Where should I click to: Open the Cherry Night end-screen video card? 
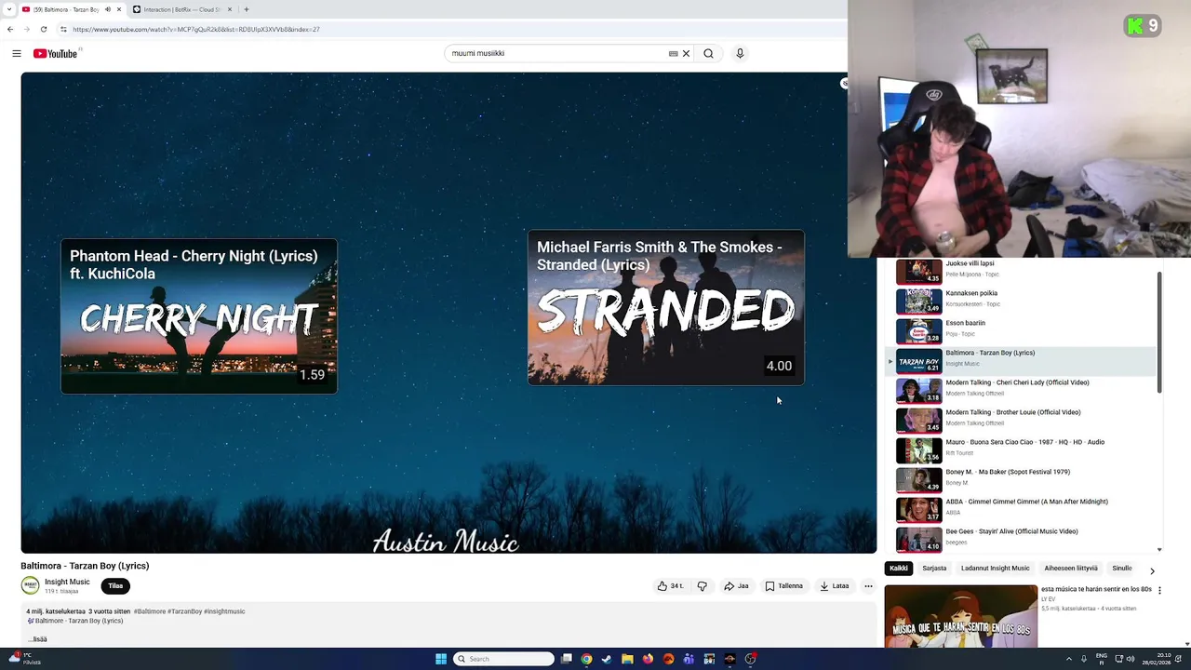(199, 316)
